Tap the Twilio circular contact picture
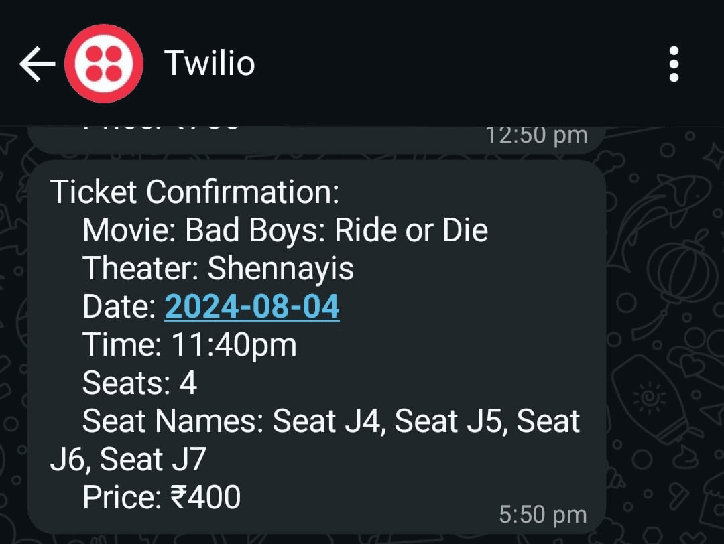 (x=104, y=62)
